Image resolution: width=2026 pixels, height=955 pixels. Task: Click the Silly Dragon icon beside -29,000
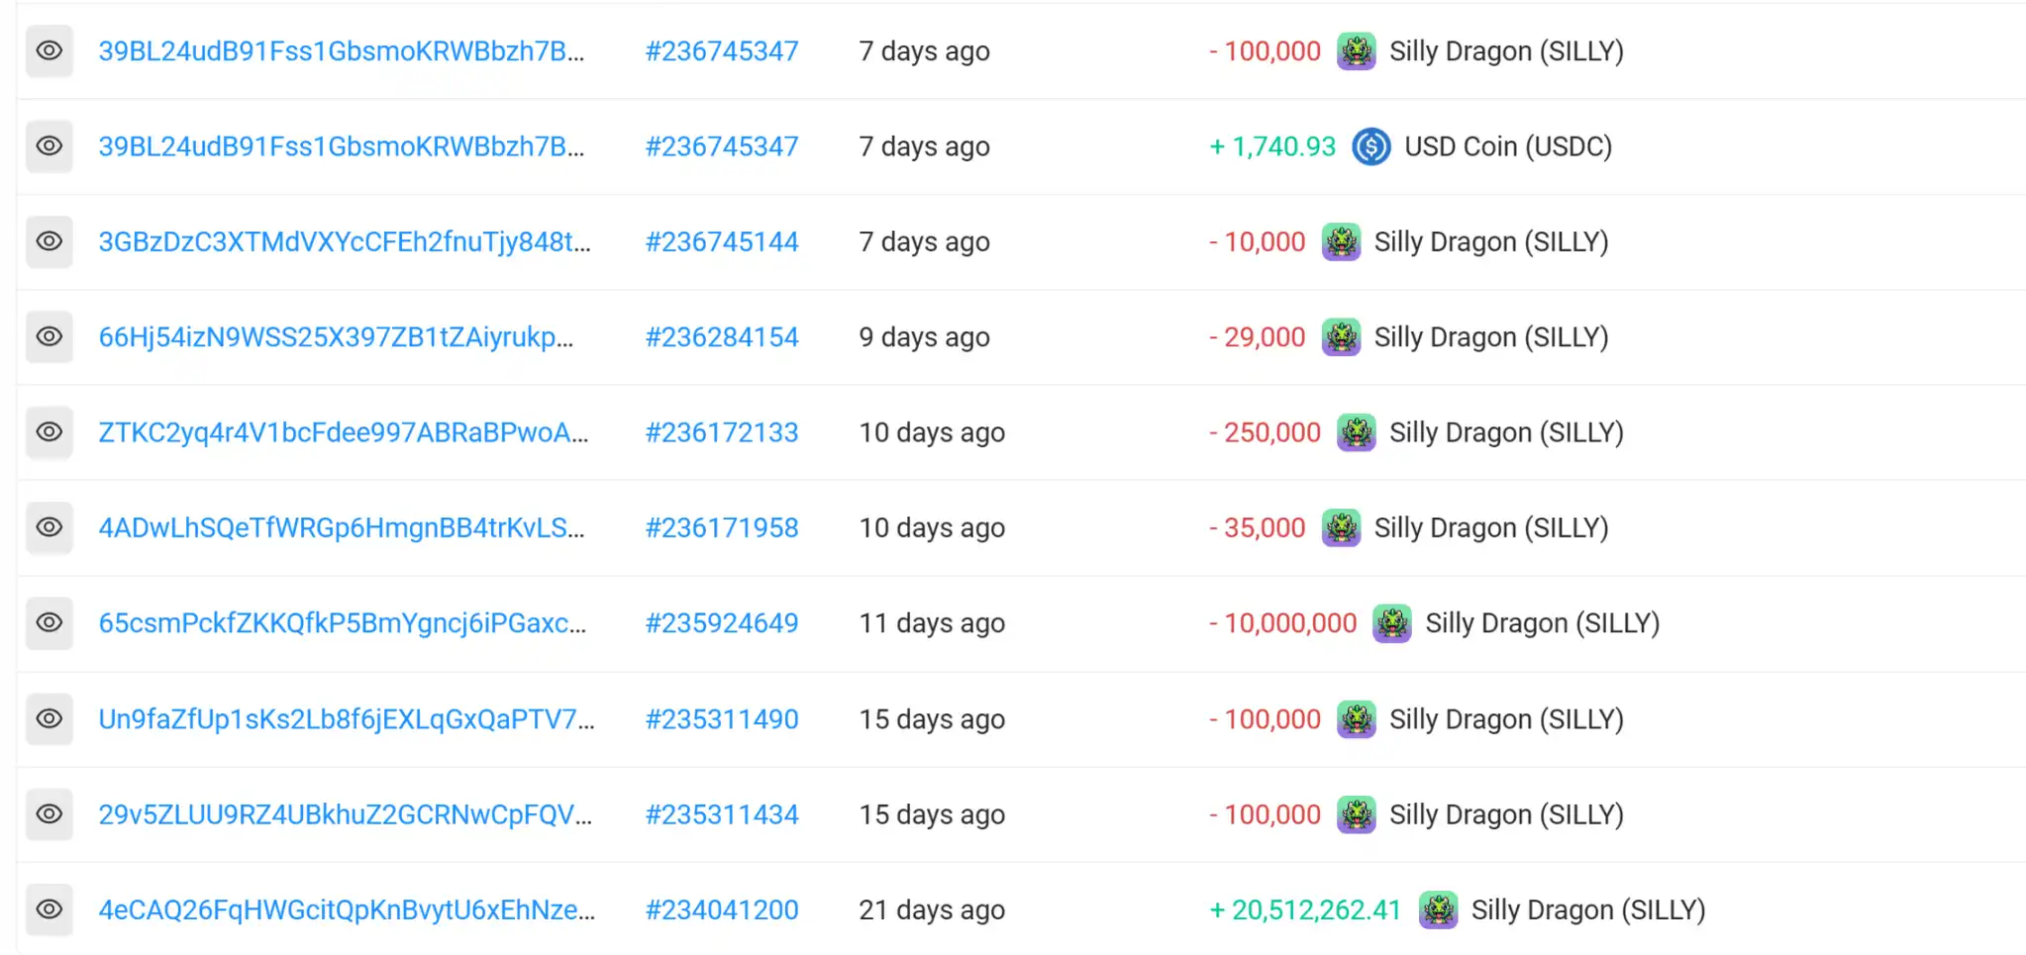coord(1341,337)
